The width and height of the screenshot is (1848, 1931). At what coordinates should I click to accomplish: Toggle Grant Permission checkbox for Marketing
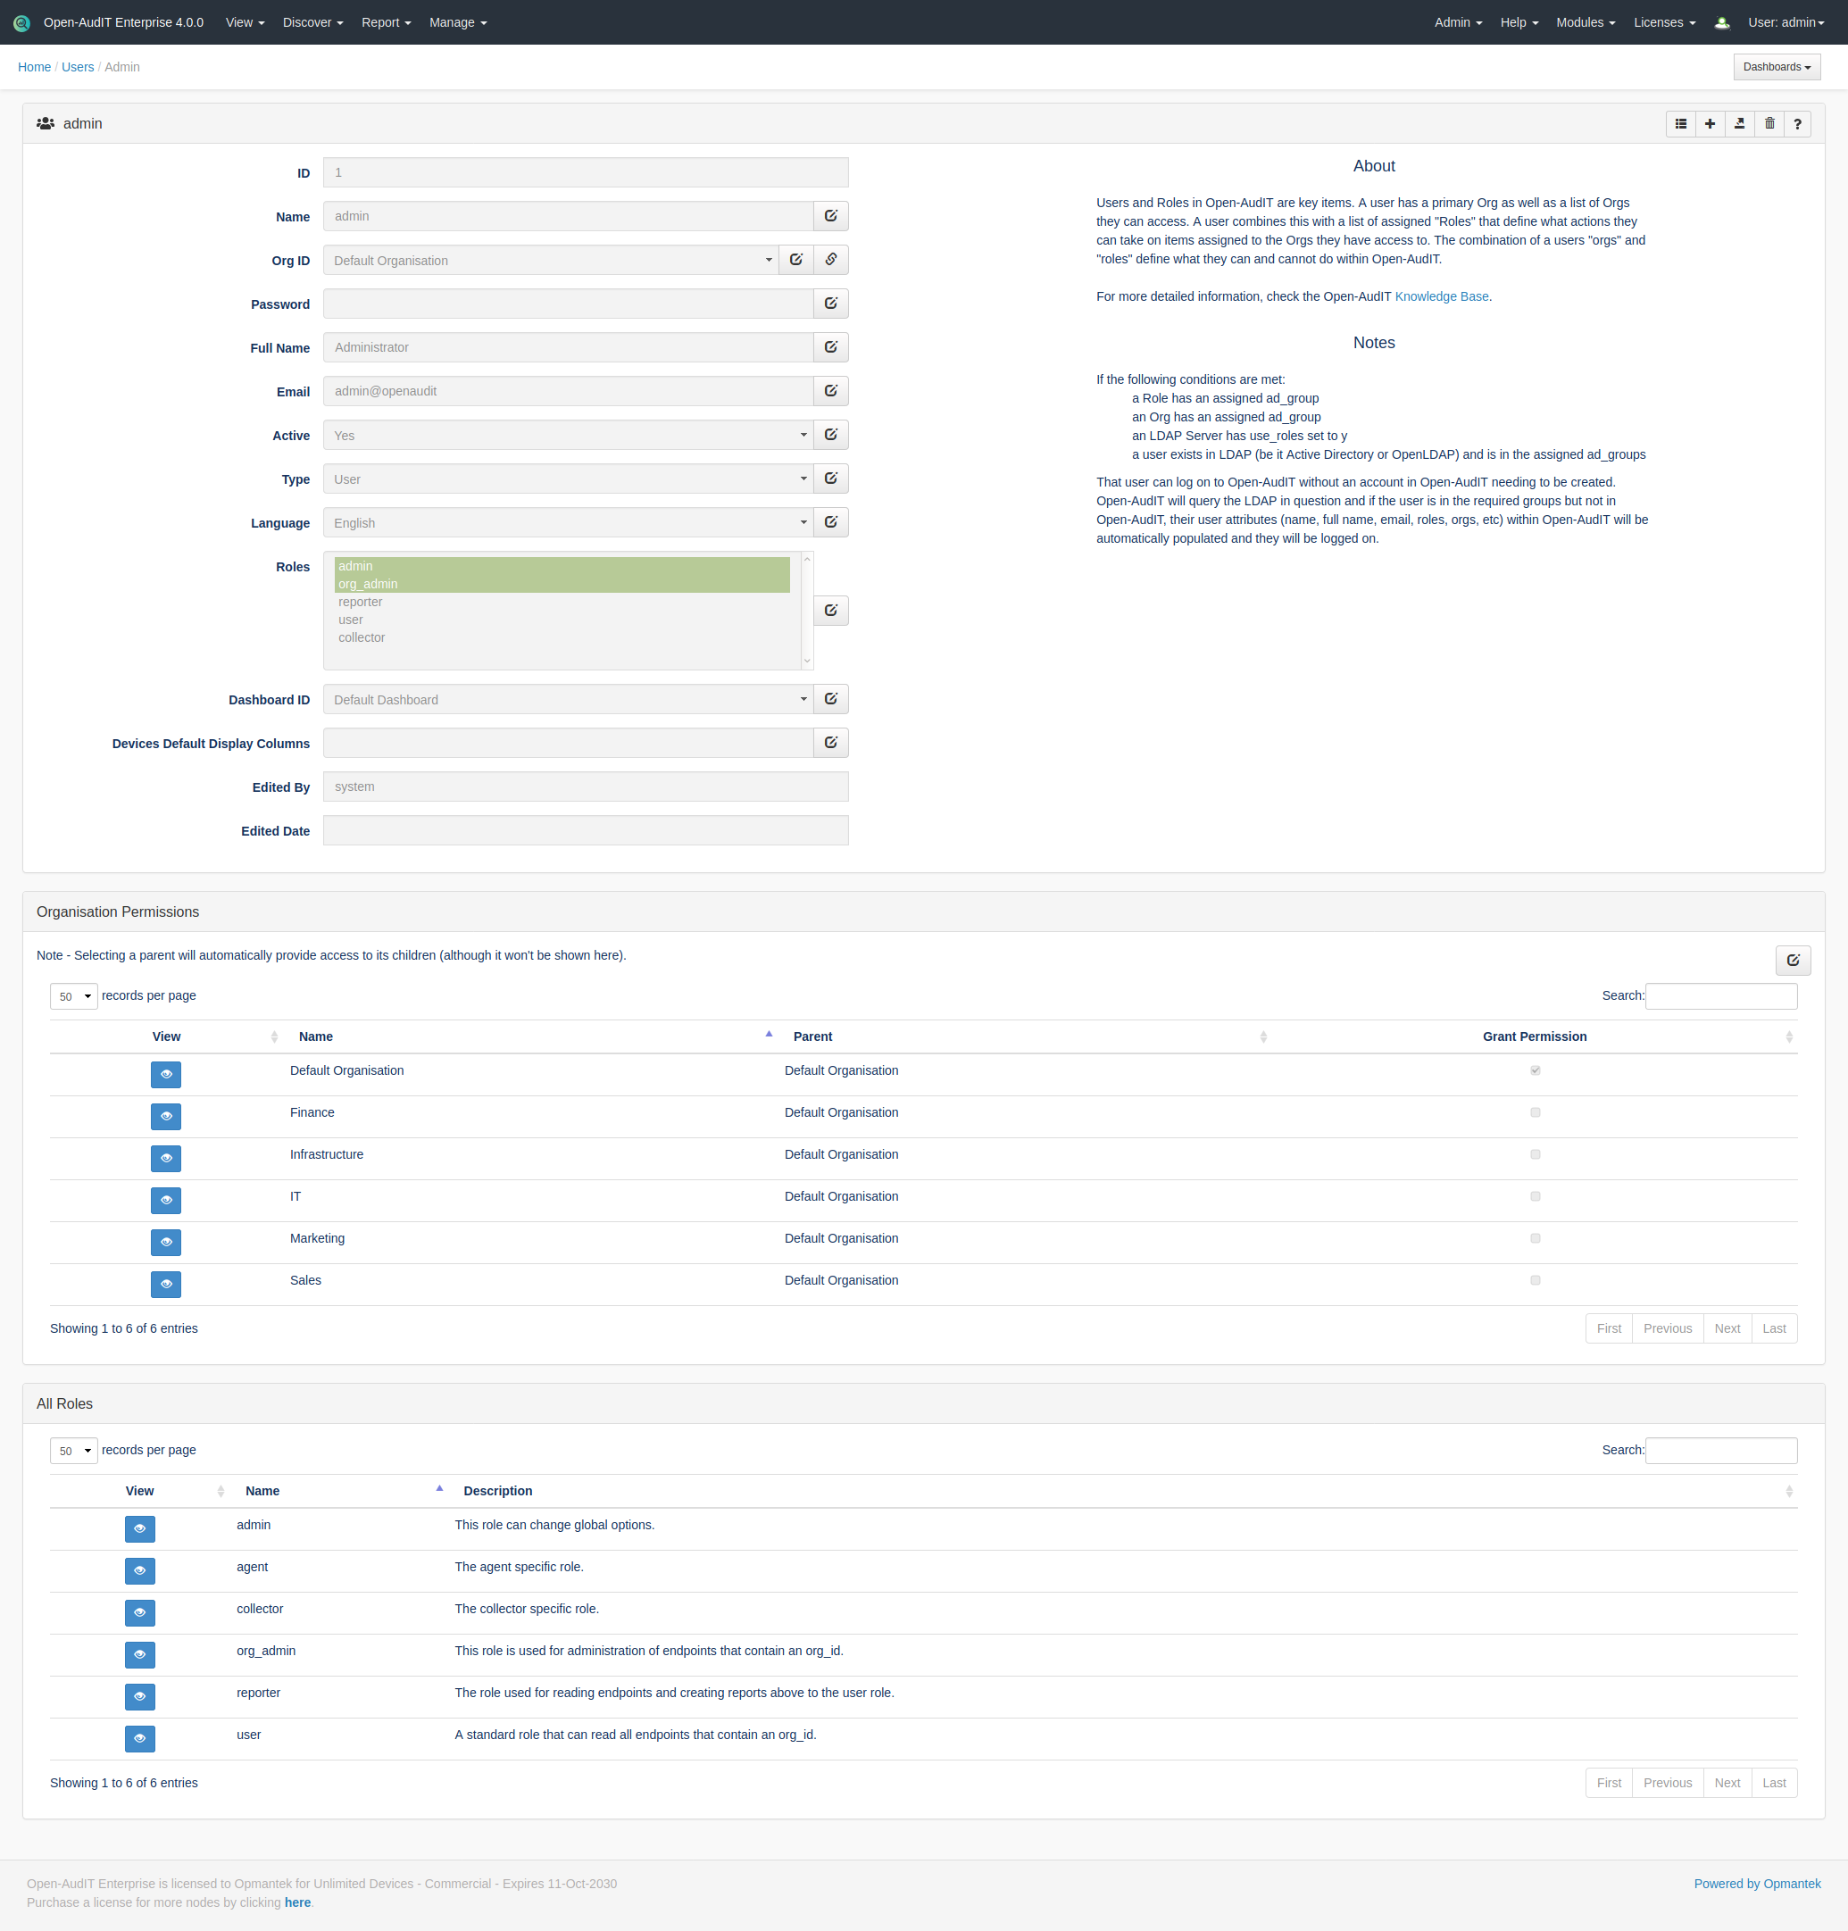(x=1535, y=1239)
